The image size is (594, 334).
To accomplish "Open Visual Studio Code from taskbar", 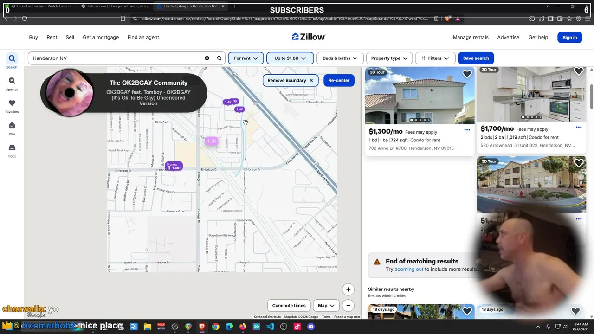I will [x=270, y=327].
